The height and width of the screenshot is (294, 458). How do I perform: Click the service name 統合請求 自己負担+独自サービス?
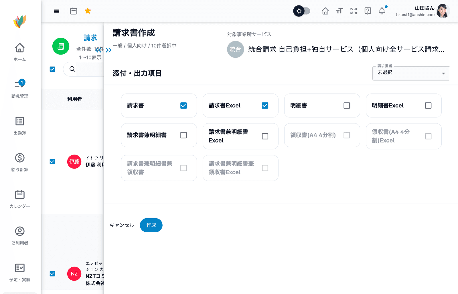click(x=346, y=49)
